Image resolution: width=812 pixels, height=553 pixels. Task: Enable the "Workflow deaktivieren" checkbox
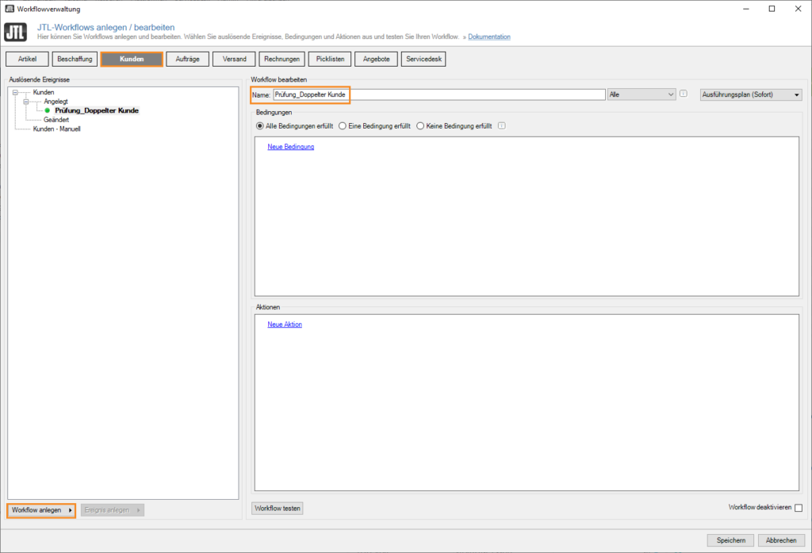tap(800, 509)
